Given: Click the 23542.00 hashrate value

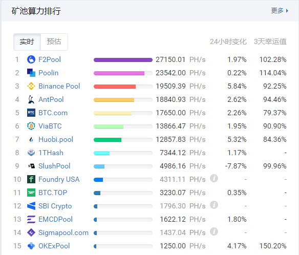Looking at the screenshot, I should pos(170,73).
